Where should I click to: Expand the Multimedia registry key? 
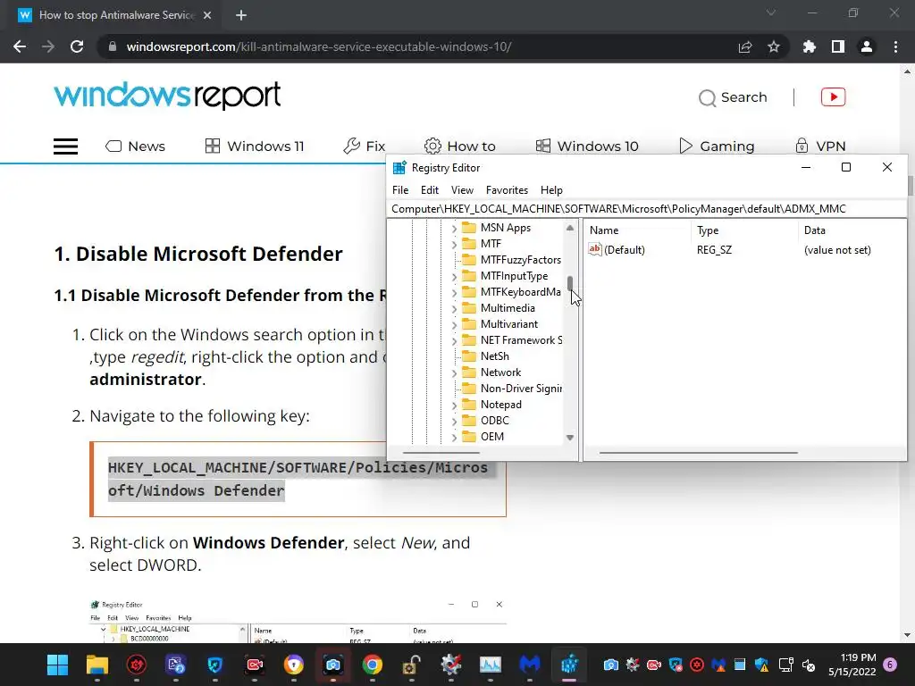pyautogui.click(x=455, y=308)
